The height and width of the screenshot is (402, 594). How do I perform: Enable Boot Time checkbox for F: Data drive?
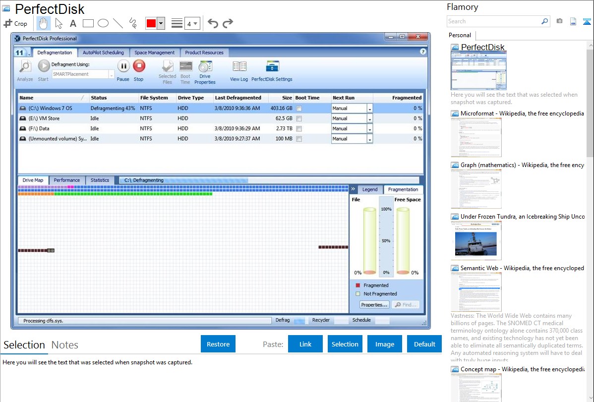click(299, 129)
